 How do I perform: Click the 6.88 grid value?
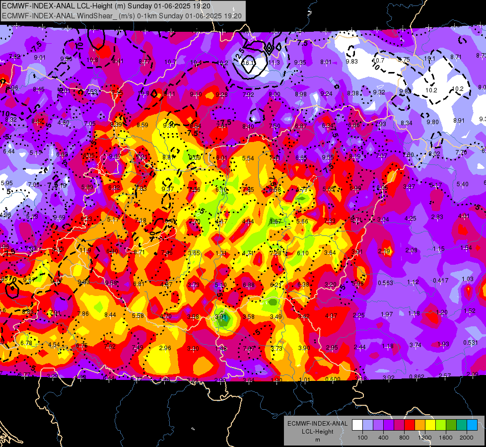point(249,285)
